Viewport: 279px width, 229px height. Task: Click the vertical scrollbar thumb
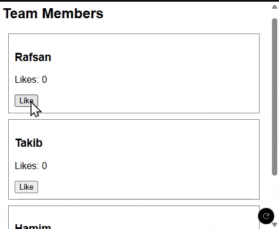(x=274, y=97)
